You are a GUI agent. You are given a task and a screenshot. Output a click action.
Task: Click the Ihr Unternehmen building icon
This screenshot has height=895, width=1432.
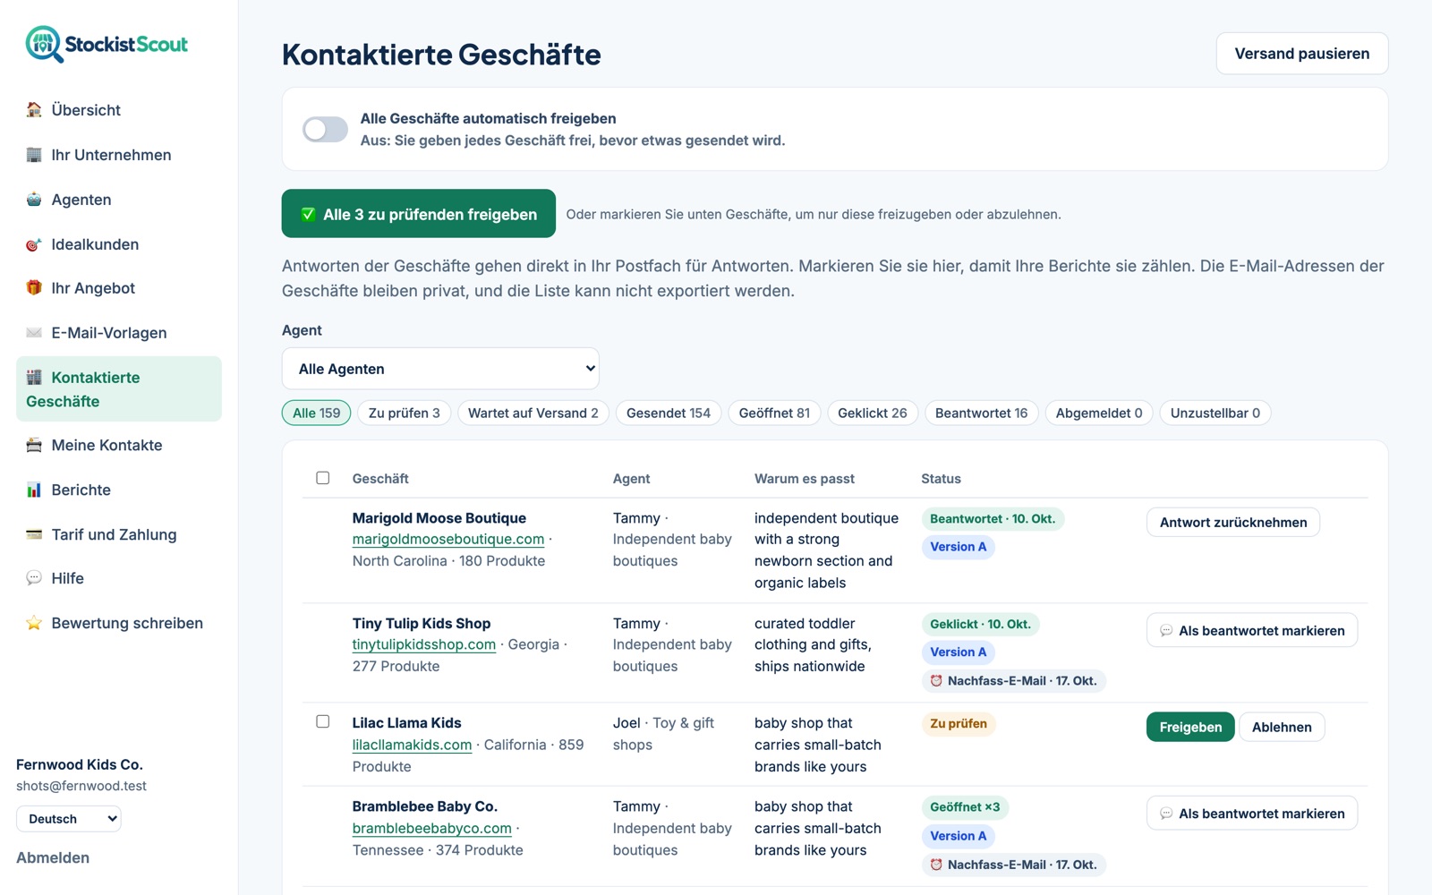34,155
